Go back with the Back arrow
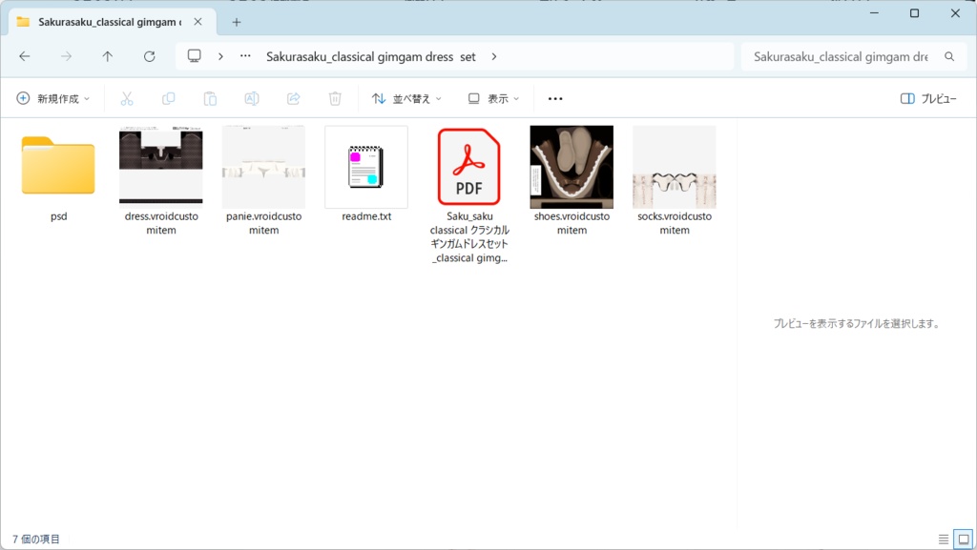Screen dimensions: 977x550 [x=24, y=56]
